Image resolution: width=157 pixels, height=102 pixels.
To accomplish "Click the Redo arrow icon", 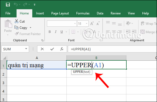I will 25,4.
